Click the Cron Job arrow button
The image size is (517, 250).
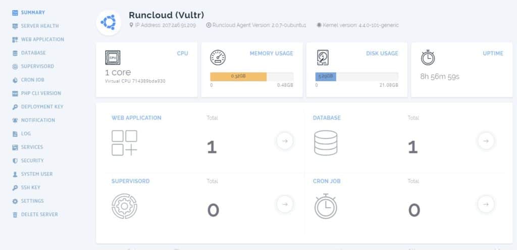(x=486, y=204)
